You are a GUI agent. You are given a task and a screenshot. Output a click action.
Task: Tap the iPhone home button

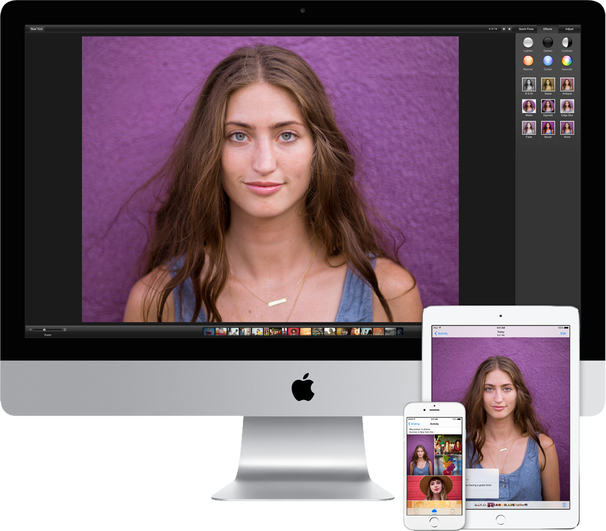click(434, 522)
